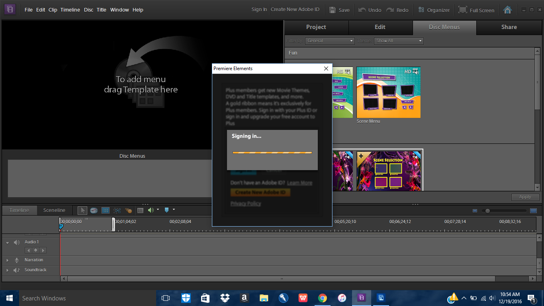Switch to the Share tab
The height and width of the screenshot is (306, 544).
point(509,27)
